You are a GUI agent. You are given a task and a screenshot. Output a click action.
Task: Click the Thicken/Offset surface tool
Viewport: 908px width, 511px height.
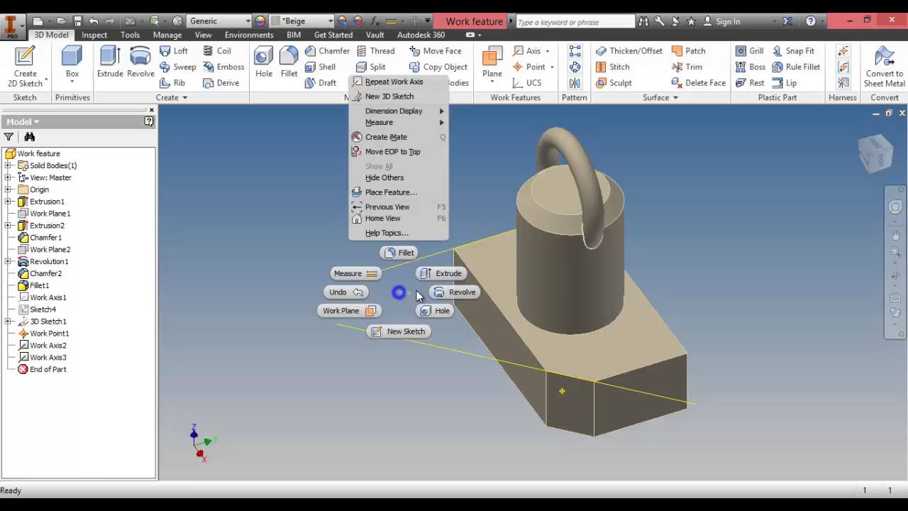pos(629,51)
